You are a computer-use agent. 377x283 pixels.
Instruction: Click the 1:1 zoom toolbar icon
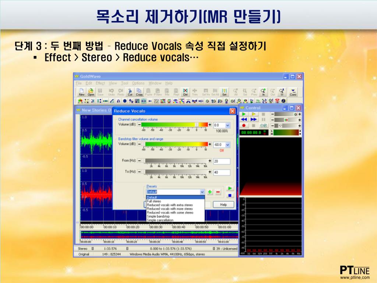point(282,92)
